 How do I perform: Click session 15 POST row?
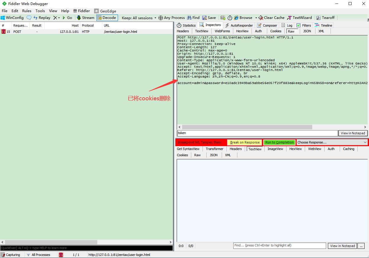[86, 32]
